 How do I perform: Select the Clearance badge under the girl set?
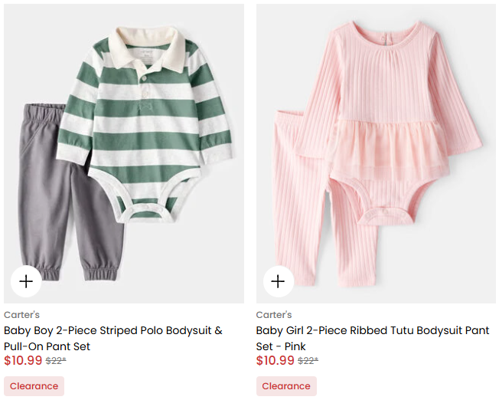(286, 386)
